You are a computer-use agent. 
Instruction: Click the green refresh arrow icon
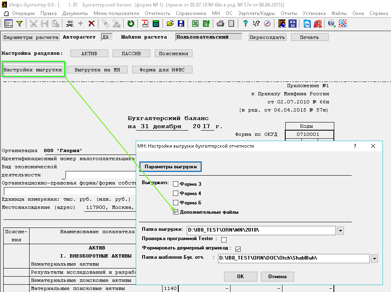130,24
